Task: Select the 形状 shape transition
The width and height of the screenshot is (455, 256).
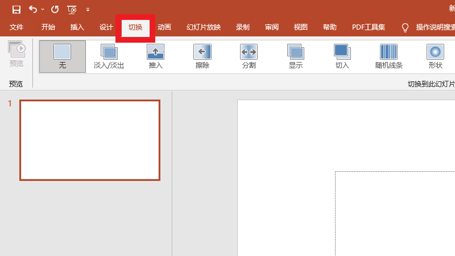Action: (x=435, y=56)
